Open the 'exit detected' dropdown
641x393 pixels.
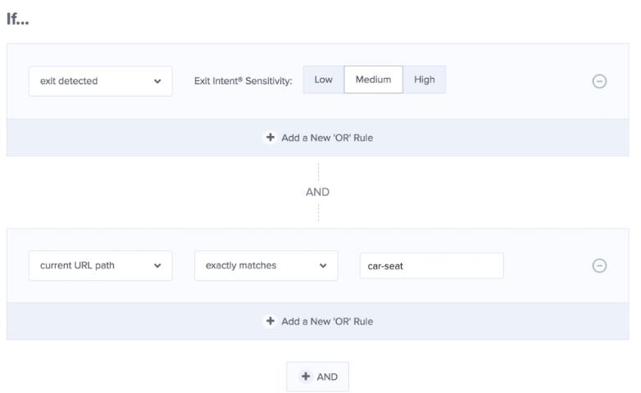pyautogui.click(x=101, y=81)
